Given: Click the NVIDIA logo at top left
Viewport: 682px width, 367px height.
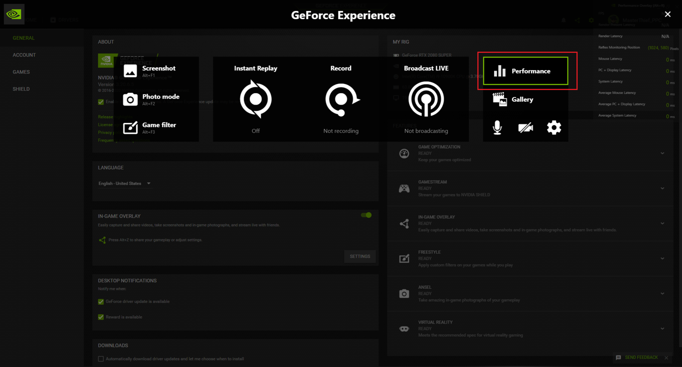Looking at the screenshot, I should pyautogui.click(x=14, y=14).
